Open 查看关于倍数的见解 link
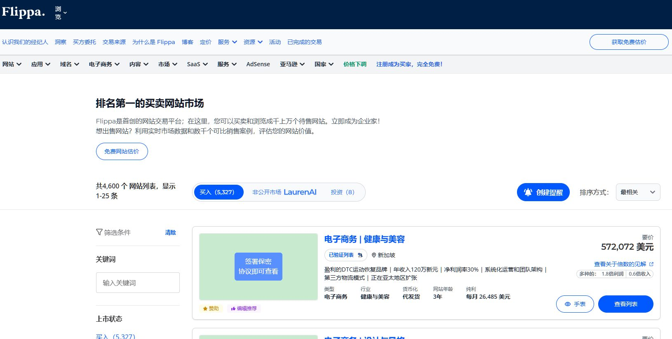672x339 pixels. 624,264
